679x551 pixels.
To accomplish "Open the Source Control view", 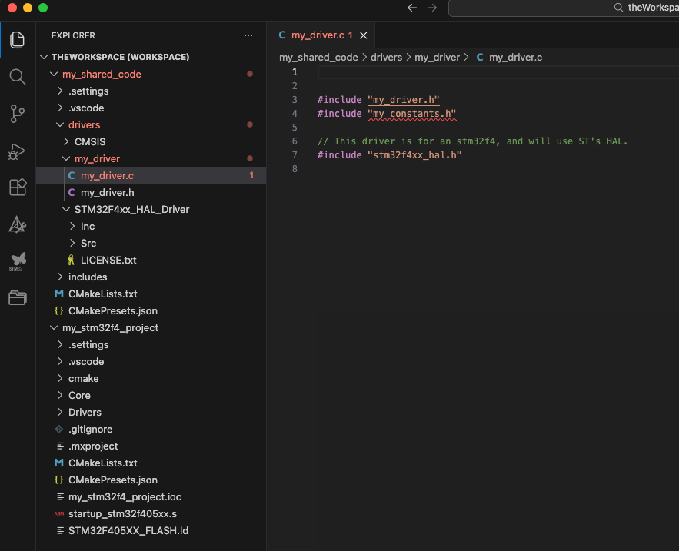I will coord(17,115).
